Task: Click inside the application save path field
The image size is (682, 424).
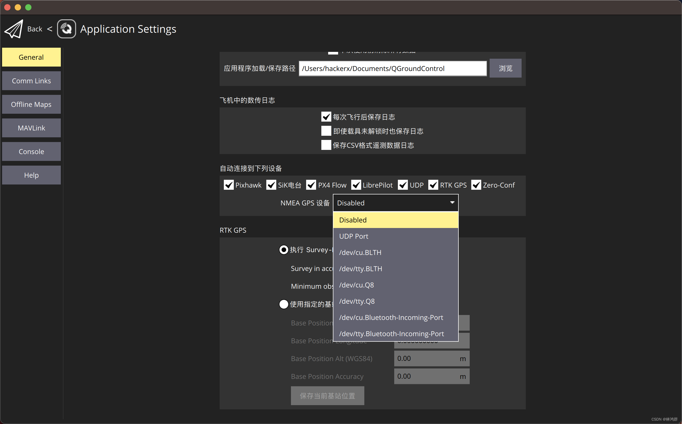Action: [x=392, y=68]
